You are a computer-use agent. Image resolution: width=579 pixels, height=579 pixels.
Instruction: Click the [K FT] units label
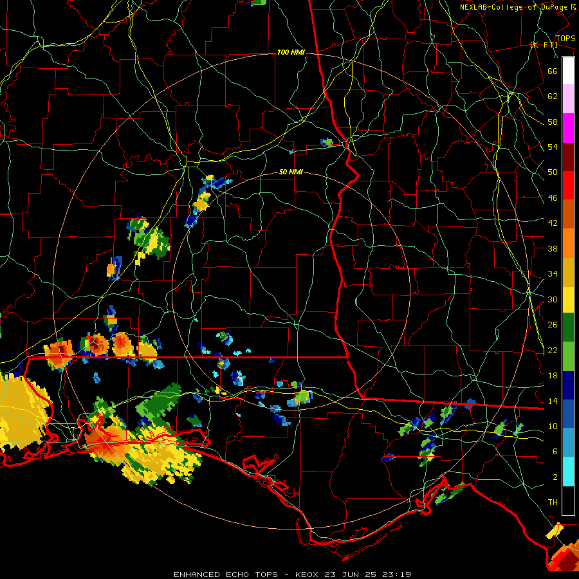[x=544, y=45]
